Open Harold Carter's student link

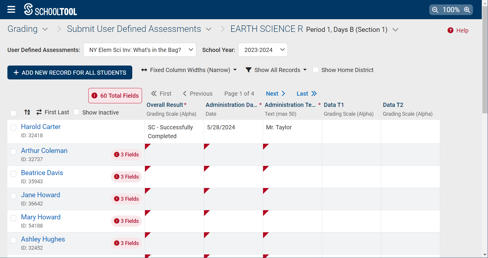[41, 127]
